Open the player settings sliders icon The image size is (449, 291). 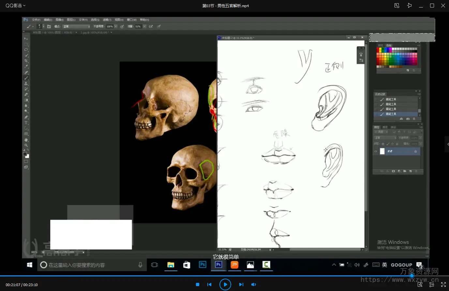[431, 284]
